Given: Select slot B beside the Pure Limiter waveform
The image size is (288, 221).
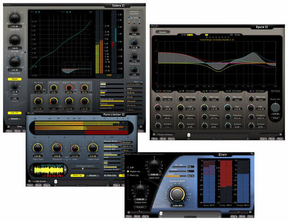Looking at the screenshot, I should [x=65, y=170].
